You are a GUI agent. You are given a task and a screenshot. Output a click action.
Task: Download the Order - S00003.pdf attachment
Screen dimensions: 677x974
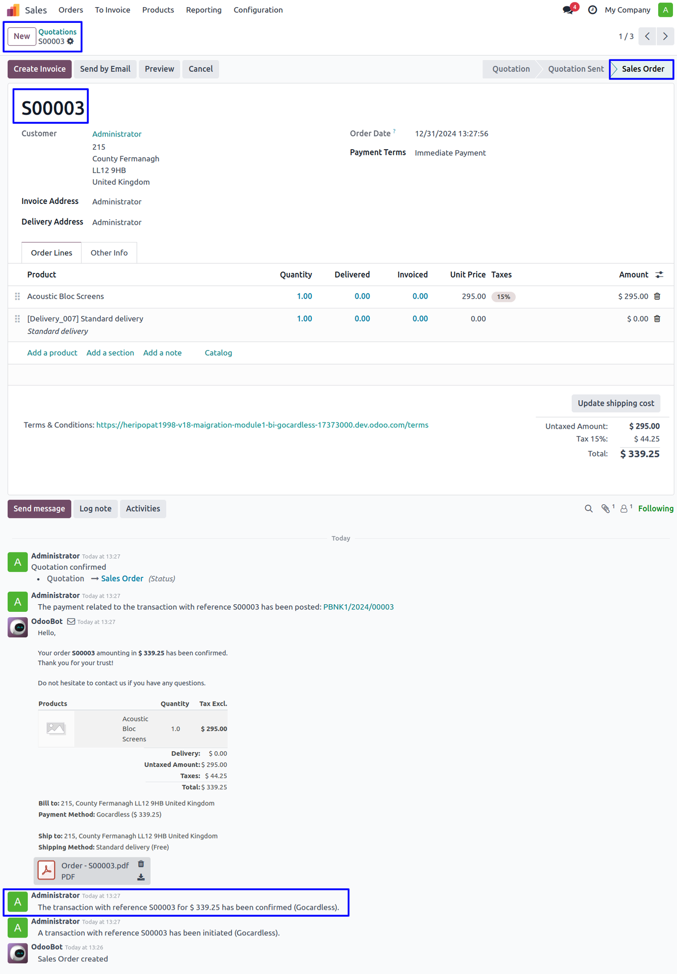click(x=141, y=877)
